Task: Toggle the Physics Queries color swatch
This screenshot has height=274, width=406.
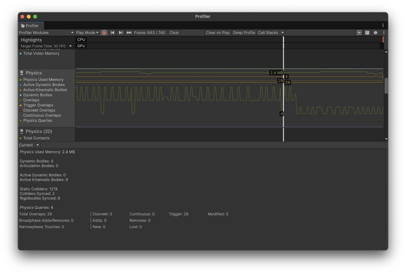Action: coord(21,121)
